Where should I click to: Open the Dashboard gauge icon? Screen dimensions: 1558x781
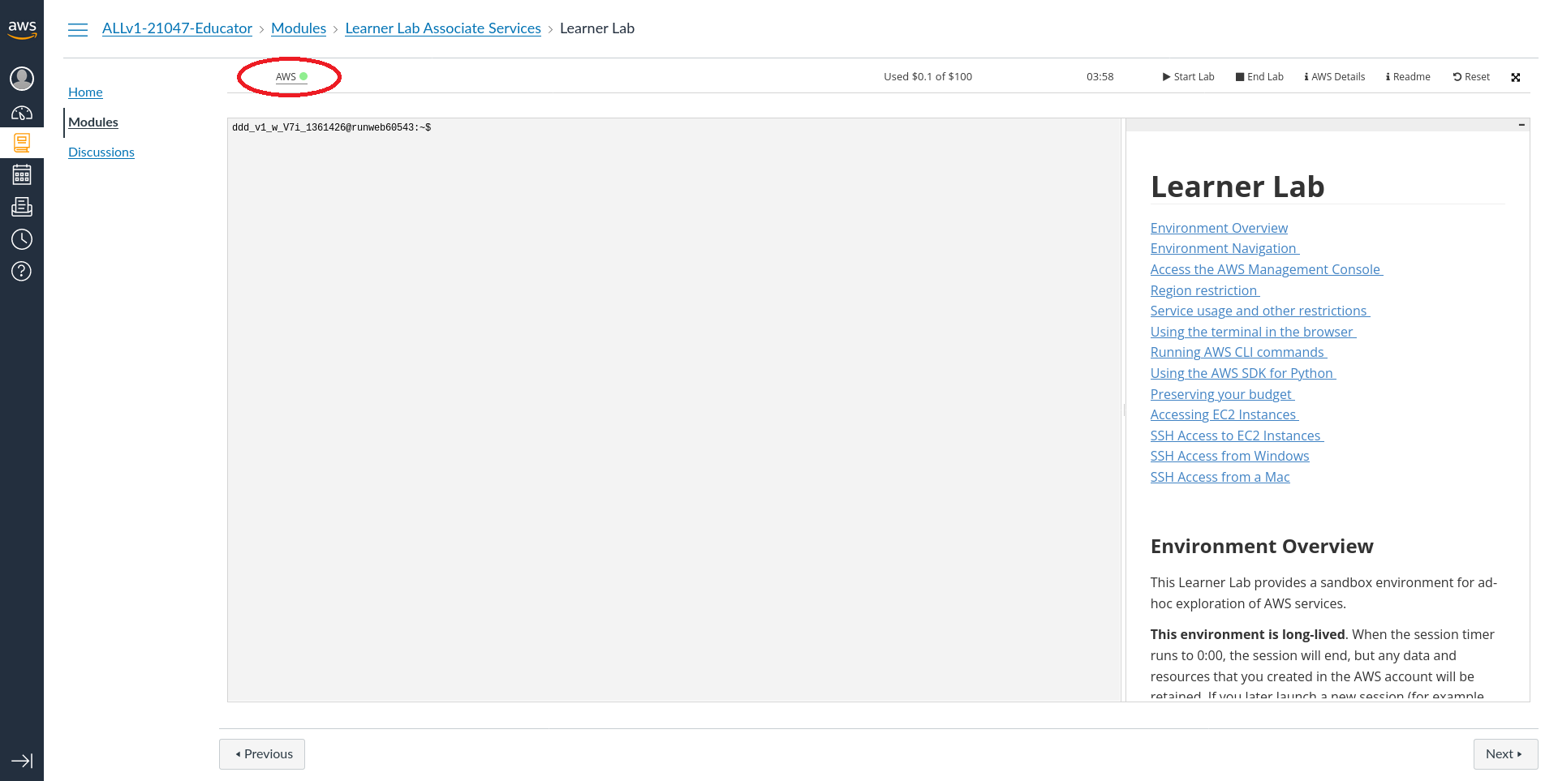pos(22,113)
